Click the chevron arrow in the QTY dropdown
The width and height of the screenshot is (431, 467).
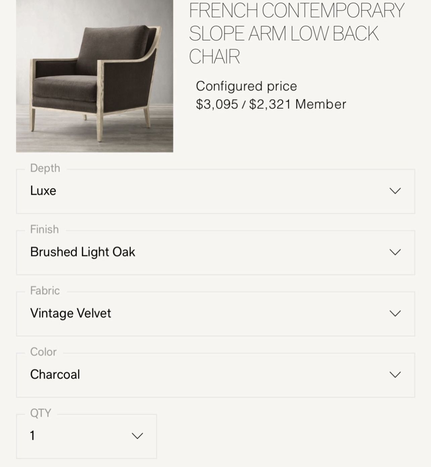137,436
